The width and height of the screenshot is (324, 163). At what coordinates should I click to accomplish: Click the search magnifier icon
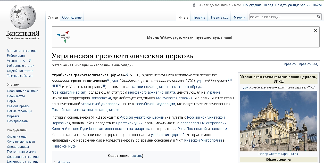pyautogui.click(x=319, y=17)
